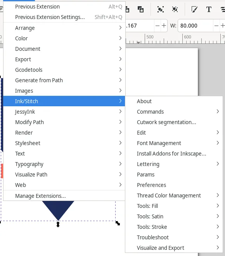Click the Ungroup objects icon
Screen dimensions: 225x256
(175, 9)
